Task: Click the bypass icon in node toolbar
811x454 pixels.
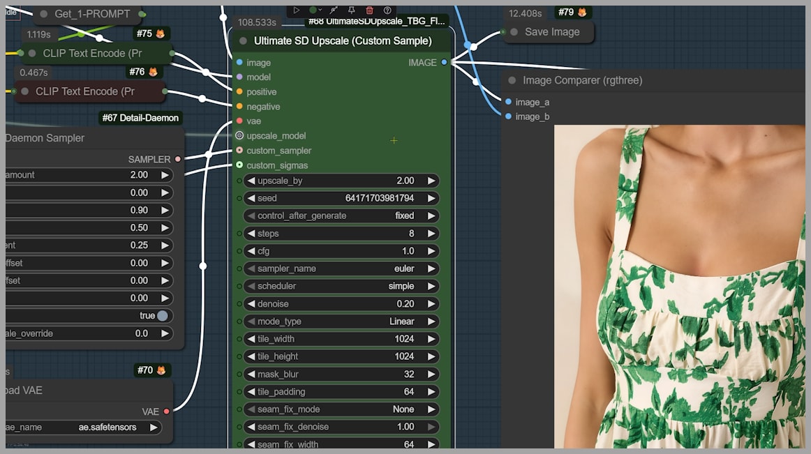Action: coord(334,10)
